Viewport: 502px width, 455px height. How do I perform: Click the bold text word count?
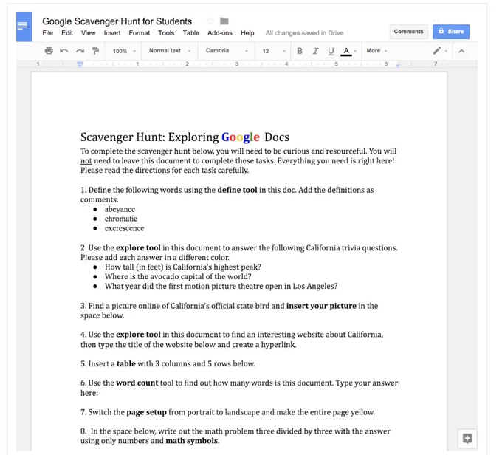click(137, 383)
